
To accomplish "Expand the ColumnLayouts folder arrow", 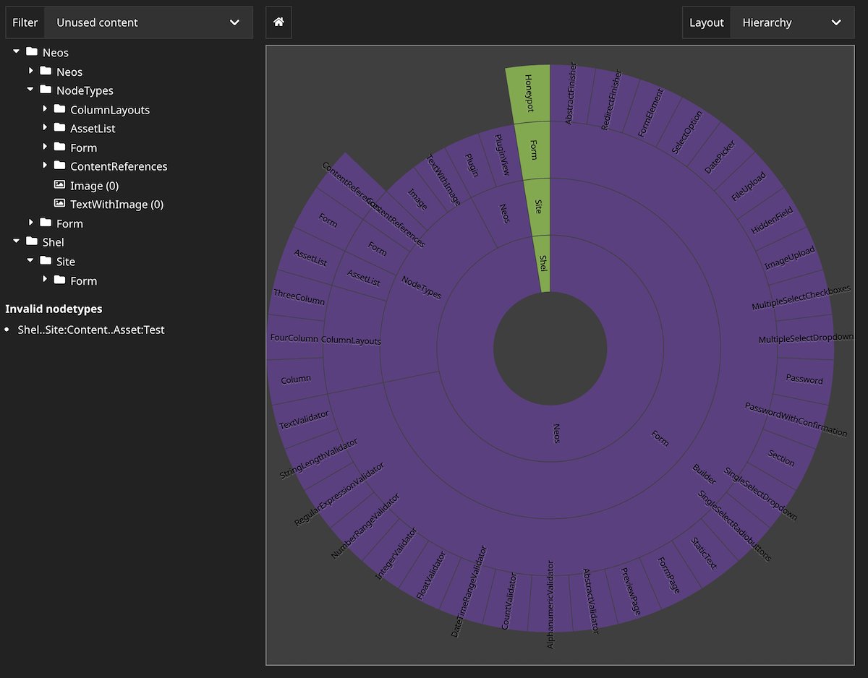I will pos(45,108).
